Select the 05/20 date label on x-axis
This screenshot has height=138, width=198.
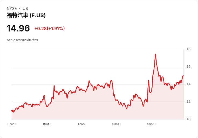point(151,124)
